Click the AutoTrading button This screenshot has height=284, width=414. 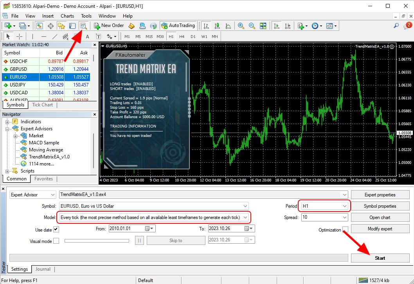[178, 25]
